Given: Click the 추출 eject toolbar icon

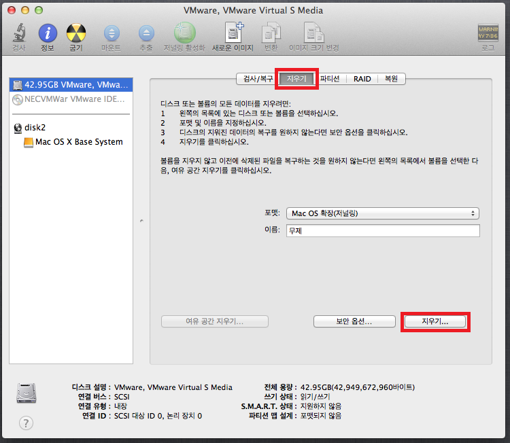Looking at the screenshot, I should [x=146, y=33].
